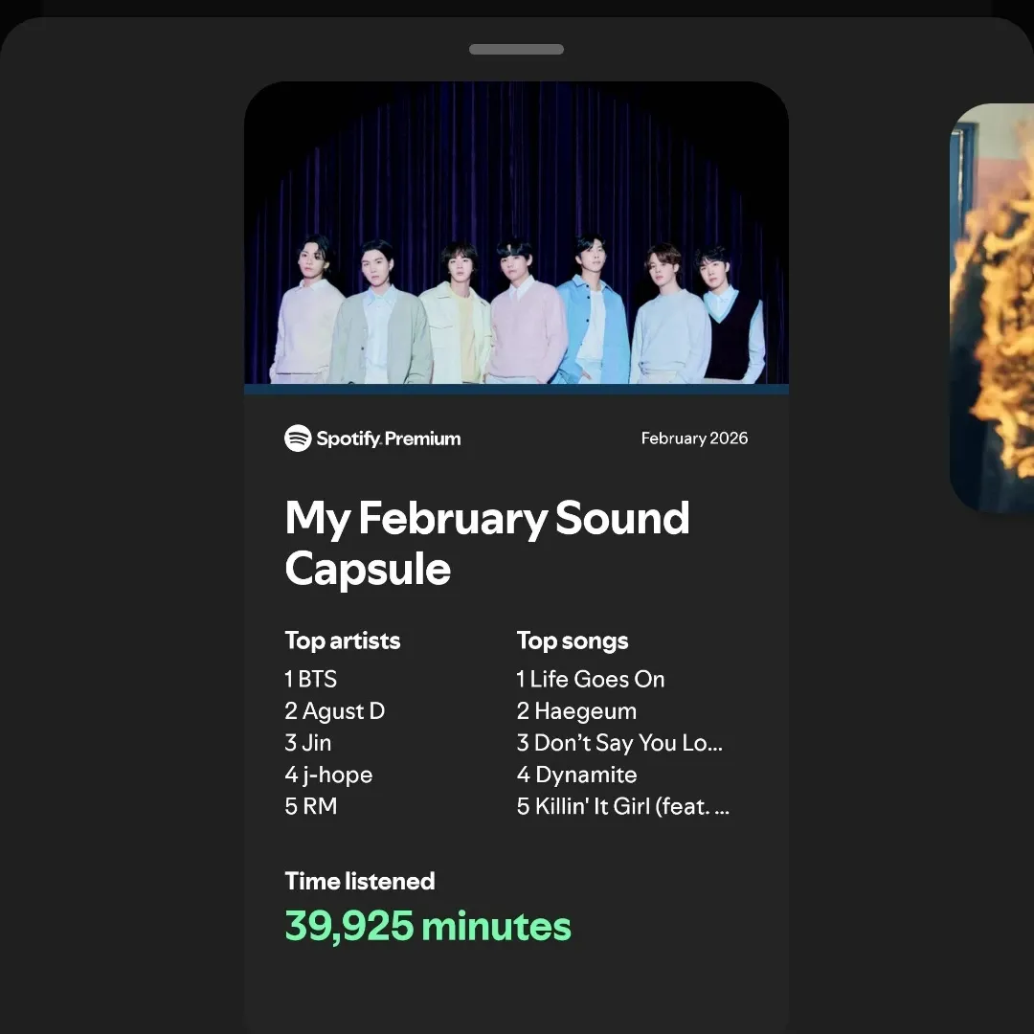This screenshot has height=1034, width=1034.
Task: Open the BTS group photo
Action: pos(516,235)
